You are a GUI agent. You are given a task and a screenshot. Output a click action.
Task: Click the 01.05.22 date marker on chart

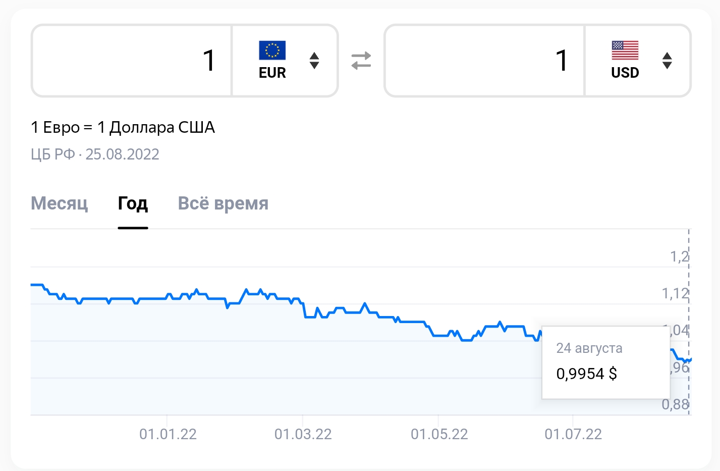tap(439, 434)
